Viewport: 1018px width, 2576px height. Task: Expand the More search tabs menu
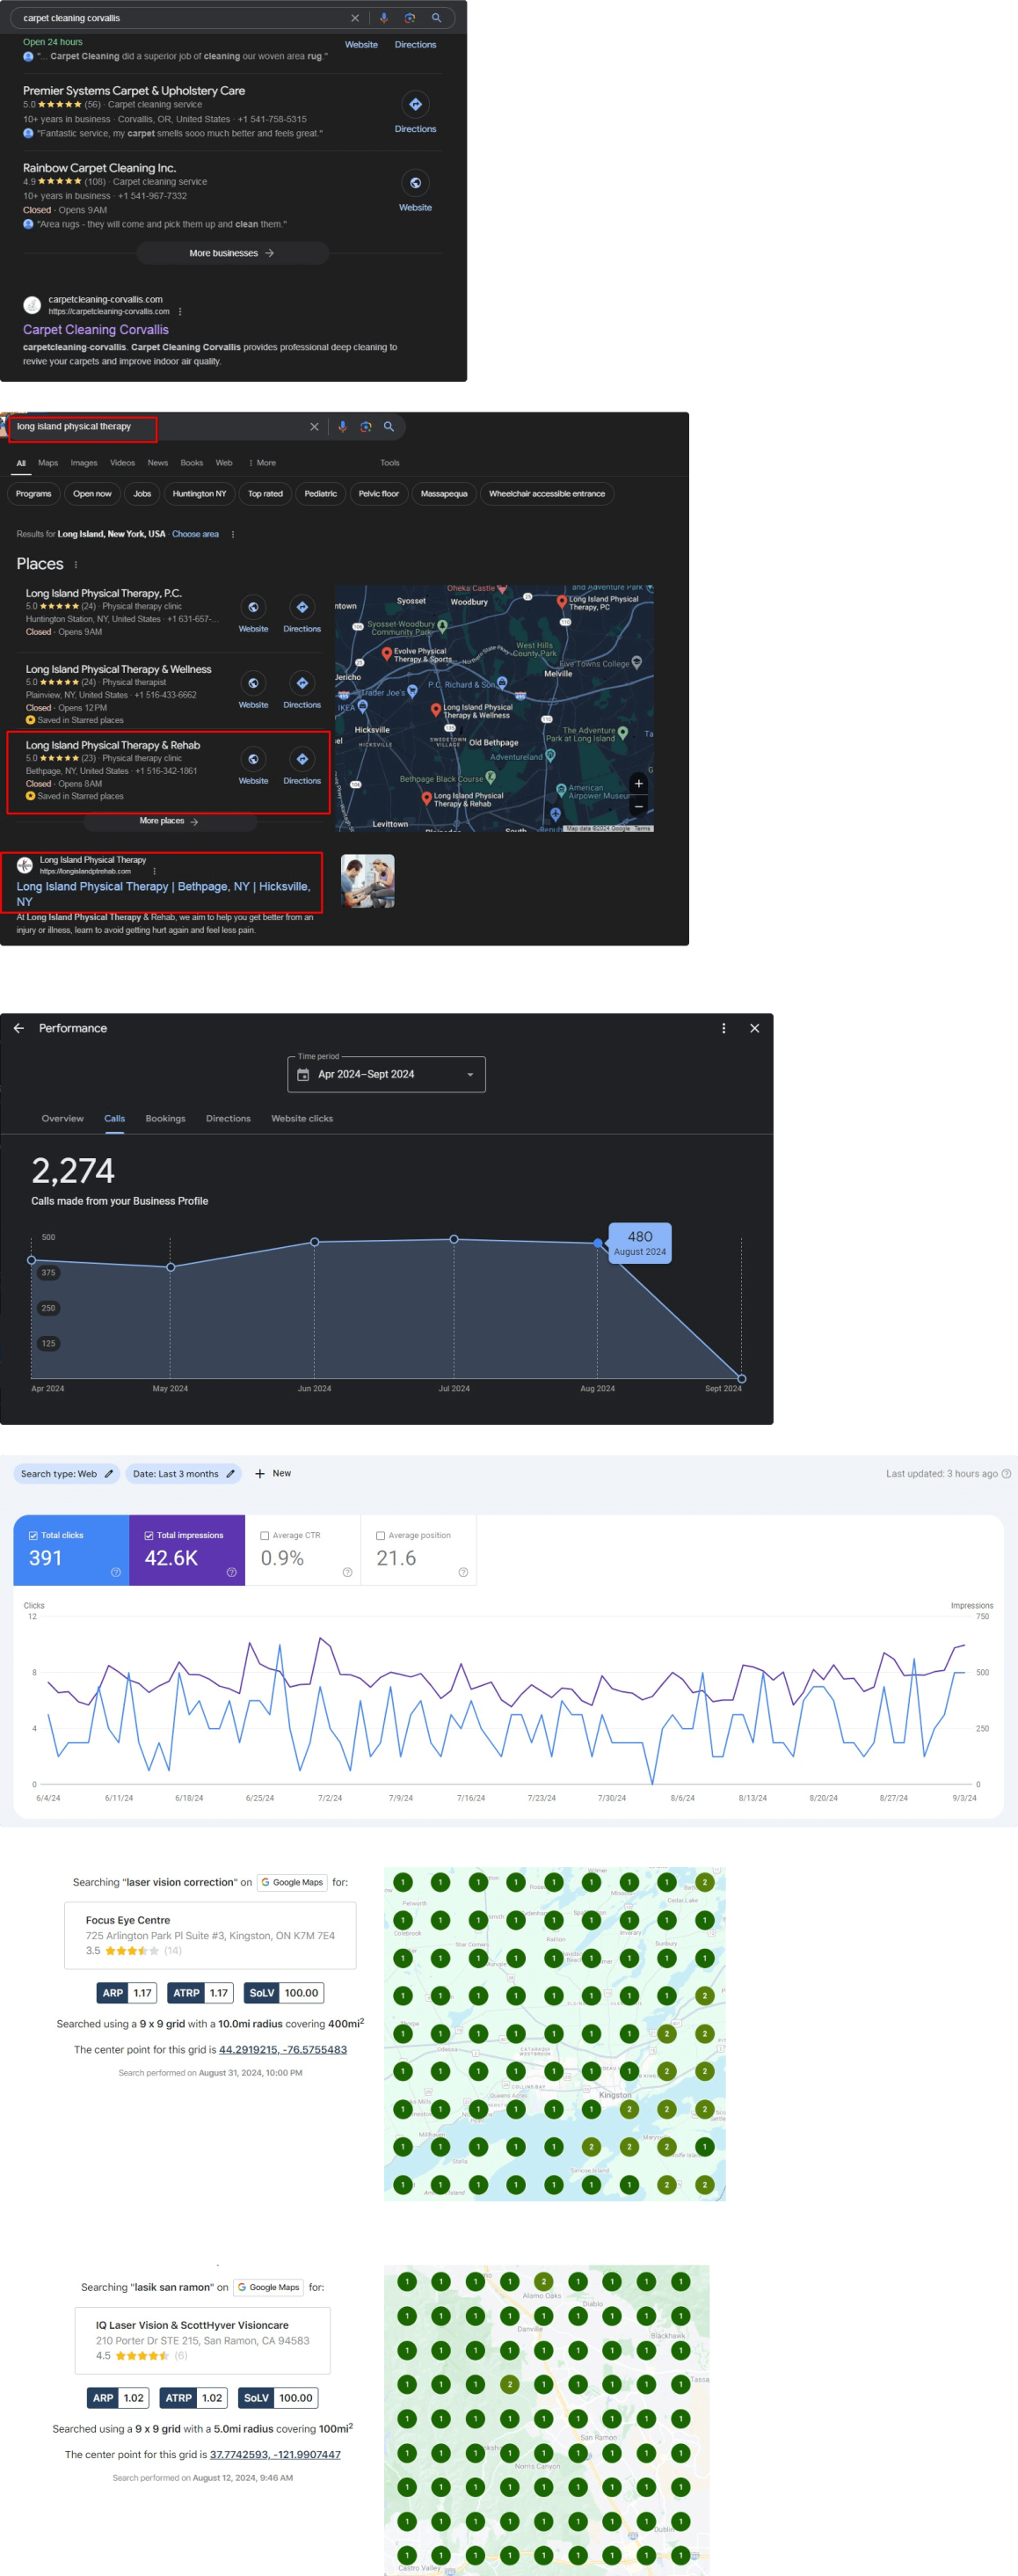pyautogui.click(x=263, y=463)
